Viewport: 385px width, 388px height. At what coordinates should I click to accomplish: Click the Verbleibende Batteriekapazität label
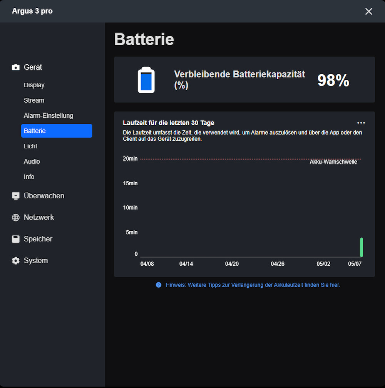click(x=239, y=80)
